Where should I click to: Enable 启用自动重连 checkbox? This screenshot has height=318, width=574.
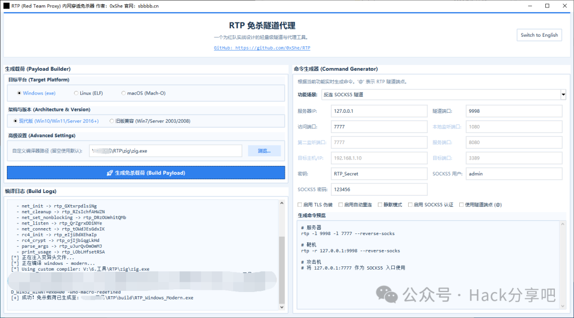click(341, 205)
